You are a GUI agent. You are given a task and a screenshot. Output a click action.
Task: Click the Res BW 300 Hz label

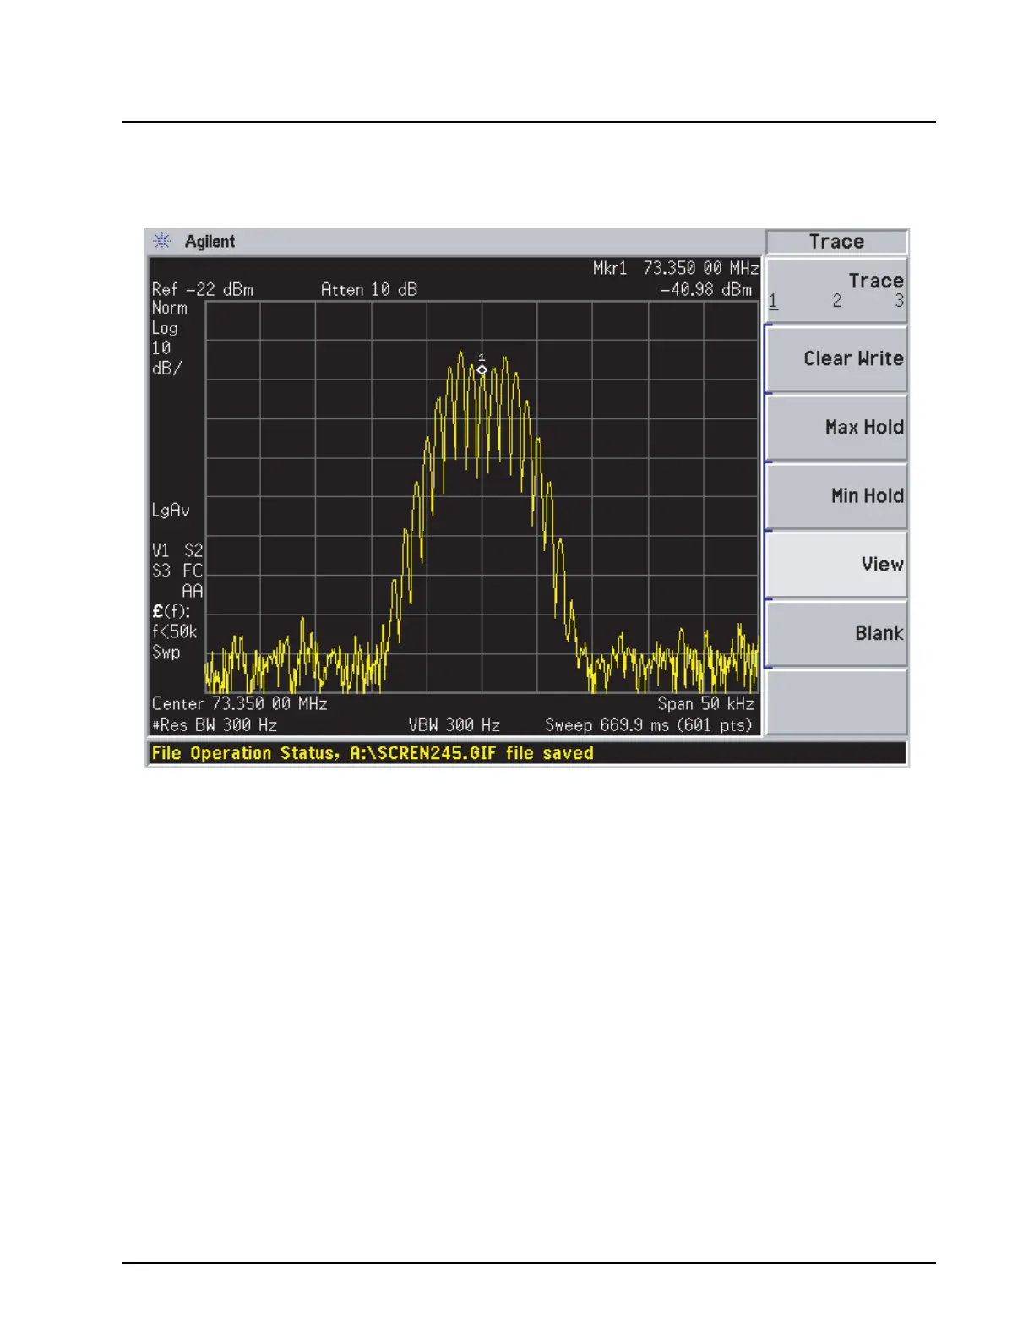(x=215, y=725)
